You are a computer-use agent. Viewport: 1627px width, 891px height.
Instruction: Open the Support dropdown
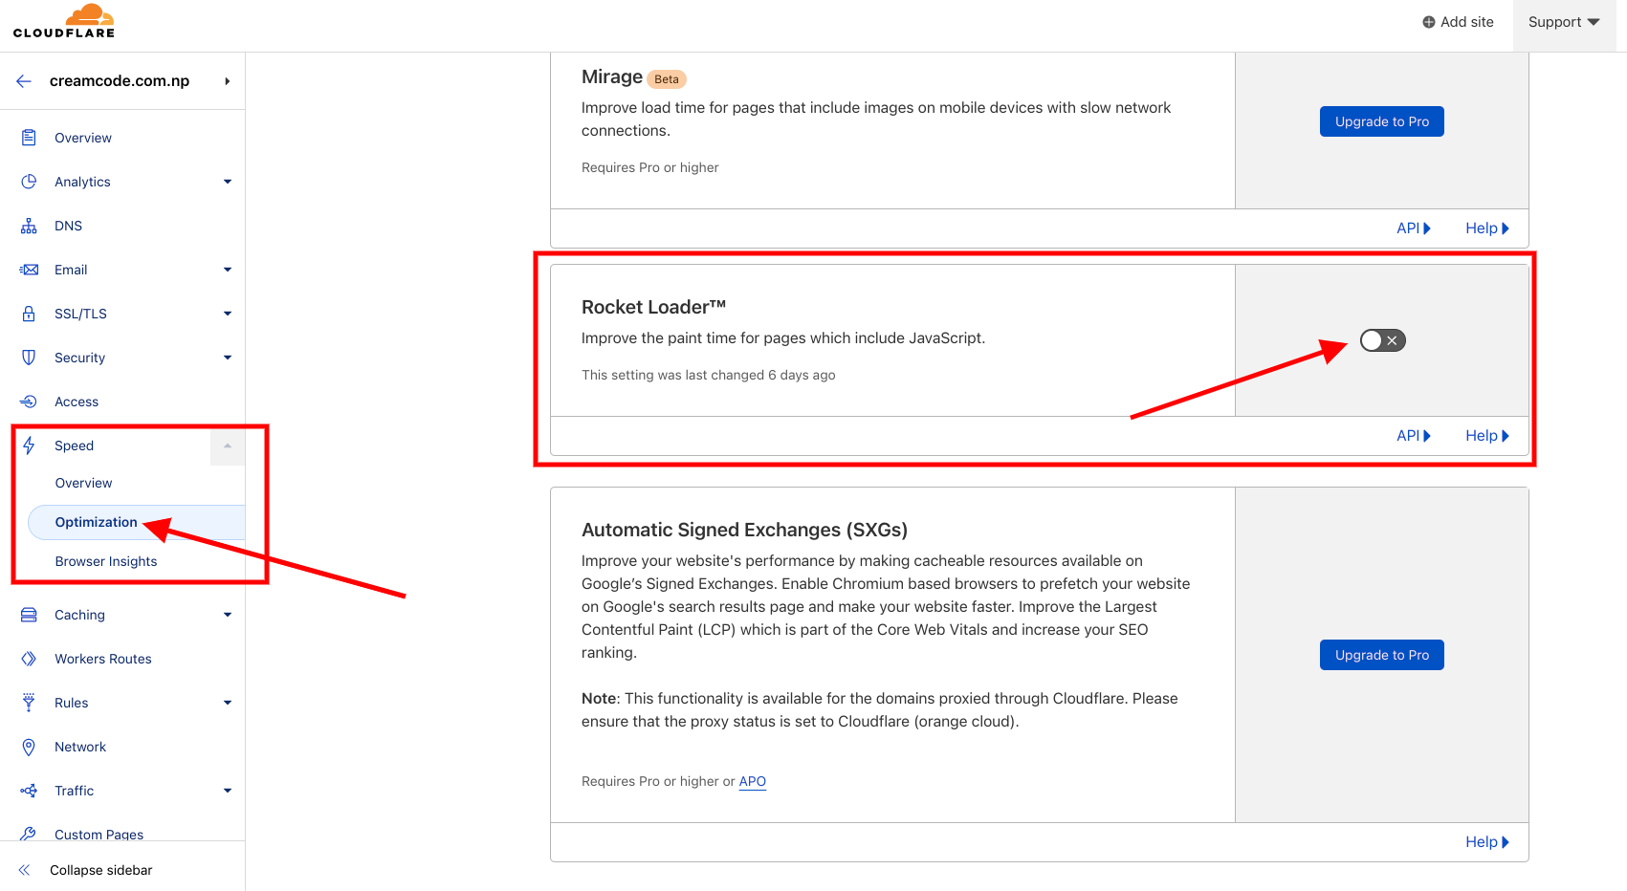click(1563, 22)
